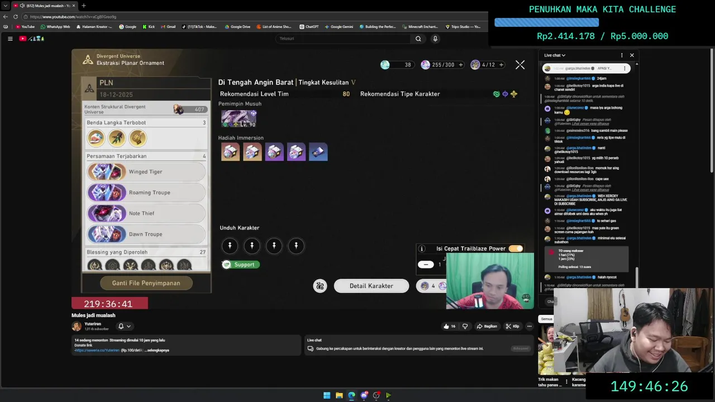Open Discord from taskbar

point(364,395)
